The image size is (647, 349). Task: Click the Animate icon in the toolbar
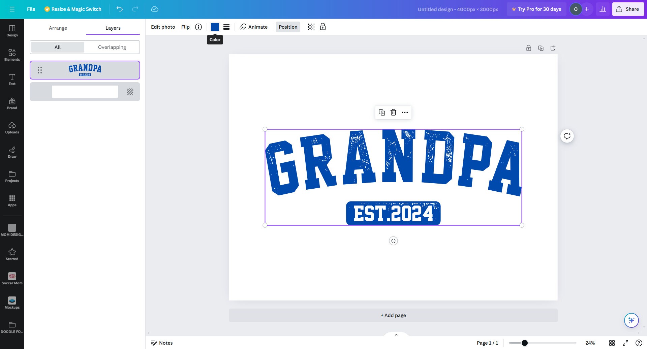(254, 27)
